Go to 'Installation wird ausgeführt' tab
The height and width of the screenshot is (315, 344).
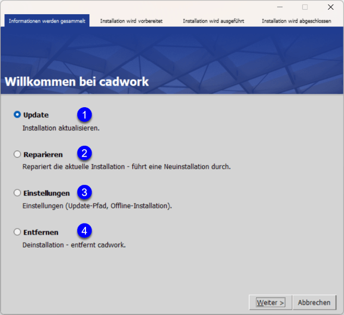tap(213, 21)
